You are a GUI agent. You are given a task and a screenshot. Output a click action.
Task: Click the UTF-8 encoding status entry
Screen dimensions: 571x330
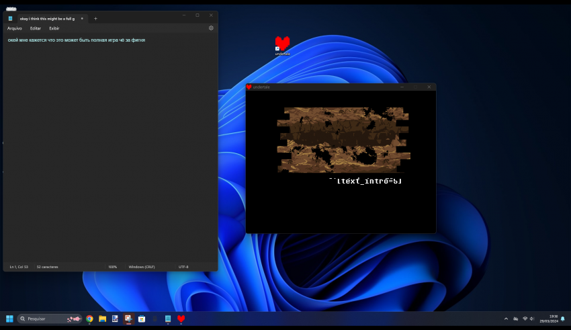pyautogui.click(x=183, y=267)
